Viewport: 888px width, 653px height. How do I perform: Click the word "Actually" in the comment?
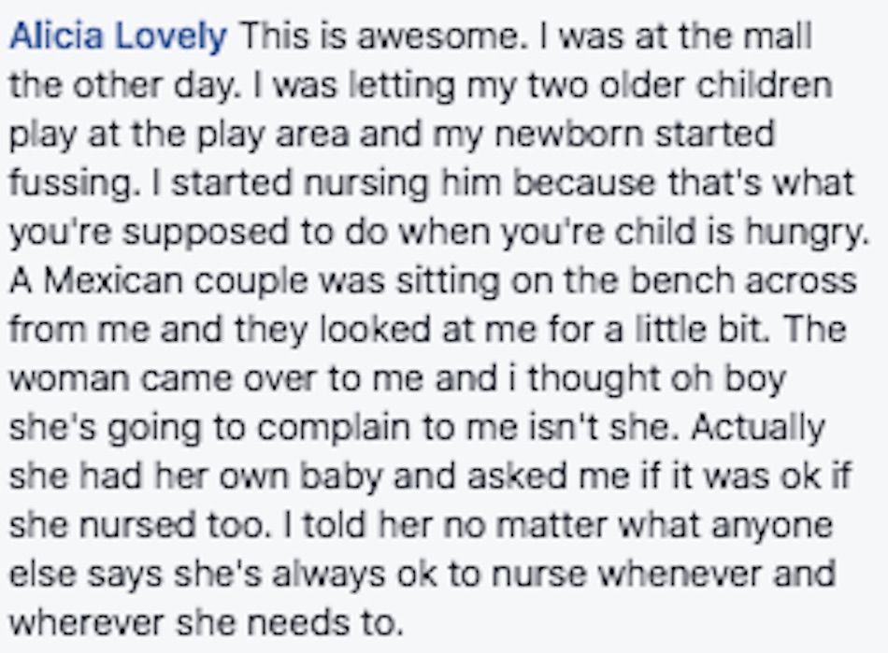[758, 429]
